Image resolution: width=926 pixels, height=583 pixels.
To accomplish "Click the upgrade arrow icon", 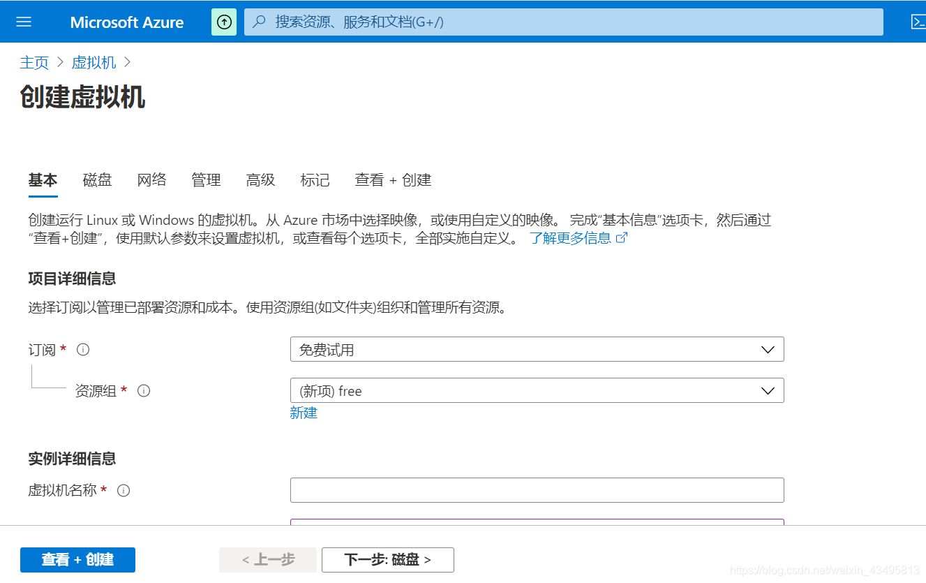I will (x=224, y=22).
